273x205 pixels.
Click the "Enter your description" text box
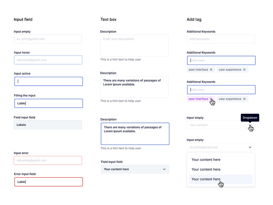[x=134, y=45]
